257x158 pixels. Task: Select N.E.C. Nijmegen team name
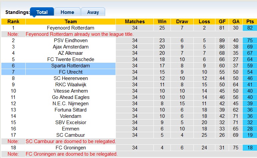click(71, 104)
